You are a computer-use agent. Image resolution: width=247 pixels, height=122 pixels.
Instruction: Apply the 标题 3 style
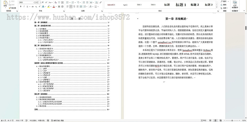click(209, 5)
